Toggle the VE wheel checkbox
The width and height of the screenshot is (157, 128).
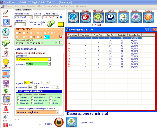point(38,37)
